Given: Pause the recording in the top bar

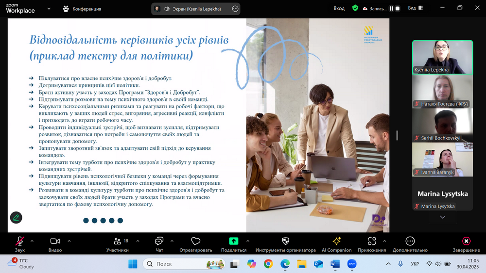Looking at the screenshot, I should coord(391,9).
